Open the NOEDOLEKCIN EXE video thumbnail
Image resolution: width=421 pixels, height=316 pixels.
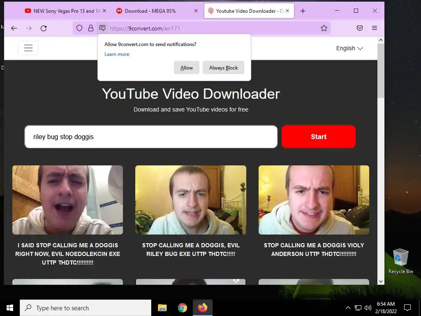(68, 200)
